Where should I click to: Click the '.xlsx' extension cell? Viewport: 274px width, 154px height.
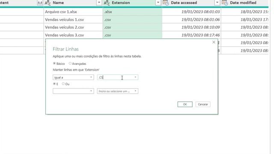[x=132, y=12]
